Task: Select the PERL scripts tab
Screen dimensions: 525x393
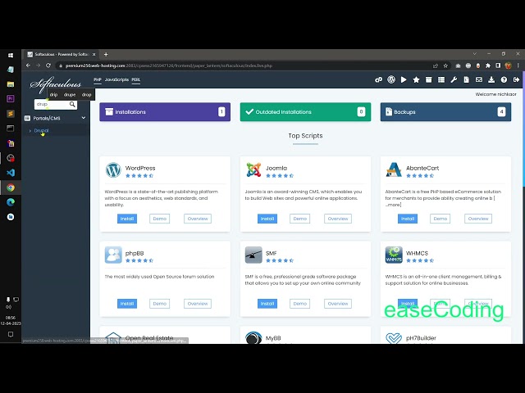Action: [136, 79]
